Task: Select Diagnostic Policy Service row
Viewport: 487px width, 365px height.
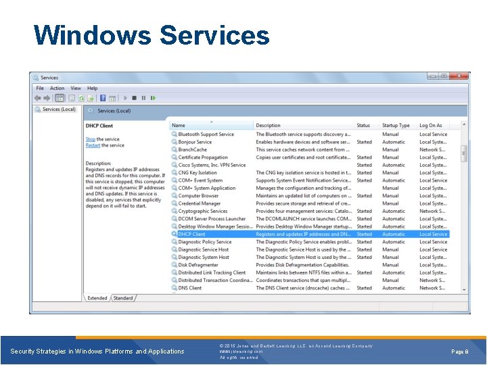Action: (310, 242)
